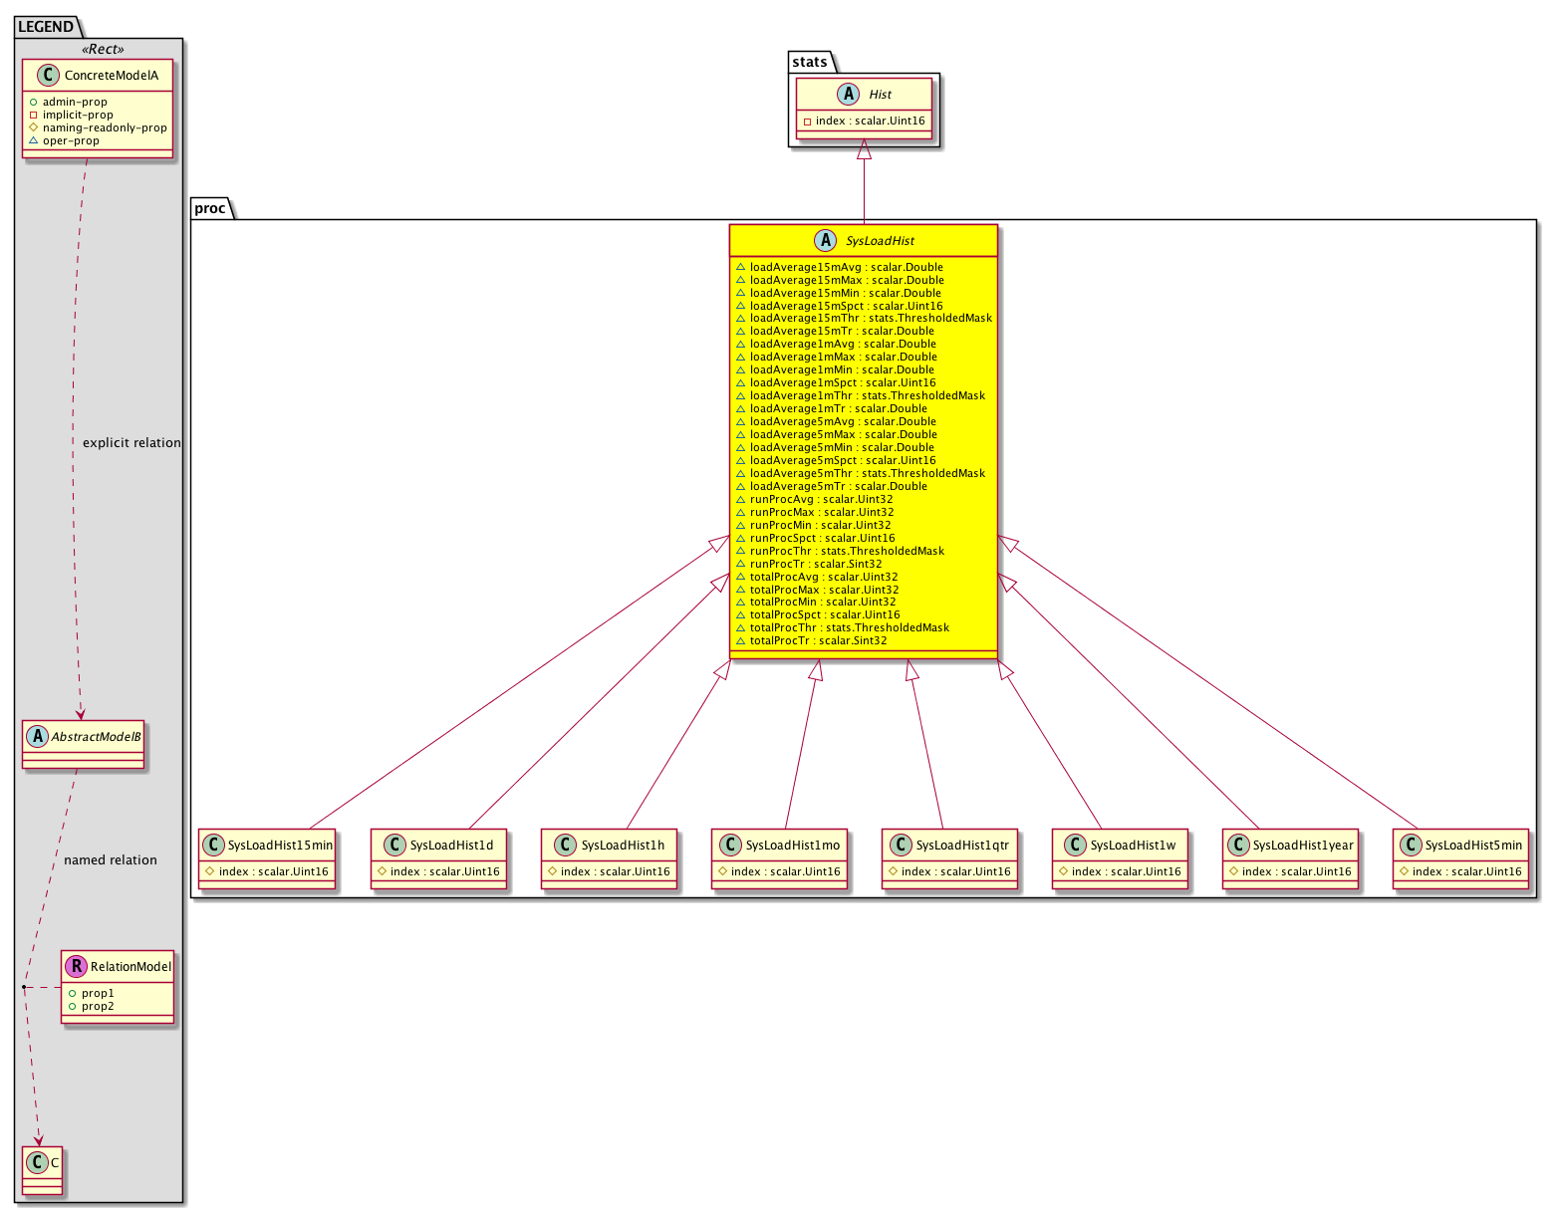Select the 'proc' package tab label
The image size is (1557, 1213).
[210, 208]
